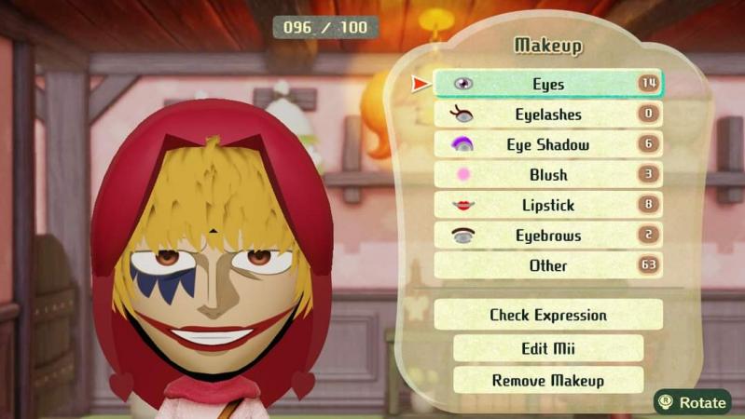Click the red lips icon
The image size is (745, 419).
tap(462, 206)
